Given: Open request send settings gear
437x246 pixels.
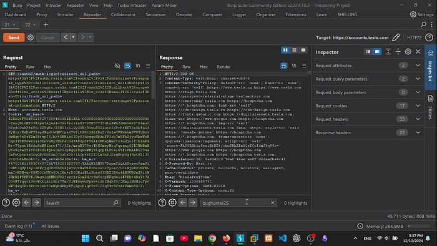Looking at the screenshot, I should point(31,37).
